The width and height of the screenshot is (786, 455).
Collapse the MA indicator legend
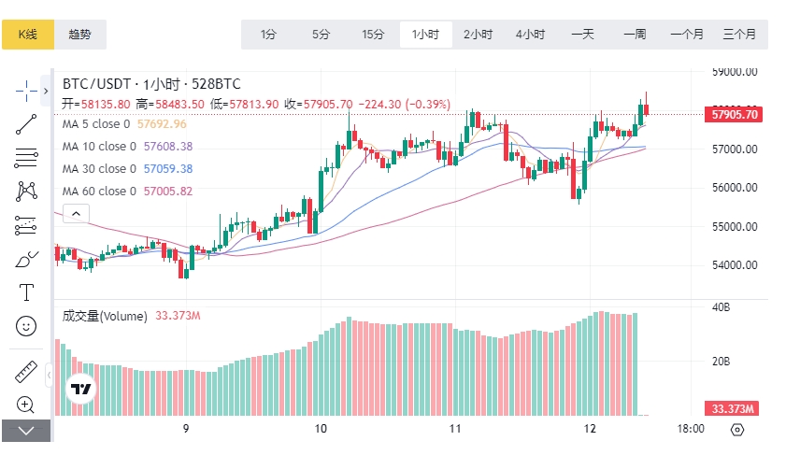(x=75, y=214)
